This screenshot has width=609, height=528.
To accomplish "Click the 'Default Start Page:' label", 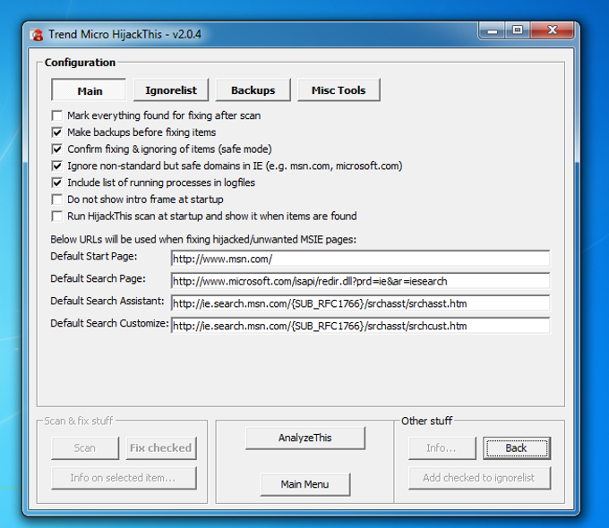I will pyautogui.click(x=94, y=256).
